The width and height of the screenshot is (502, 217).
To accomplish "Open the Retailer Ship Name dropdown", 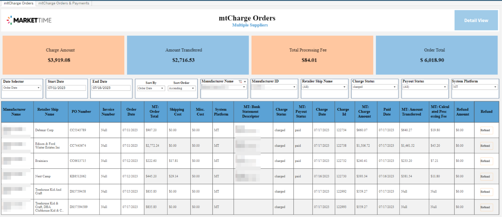I will 324,87.
